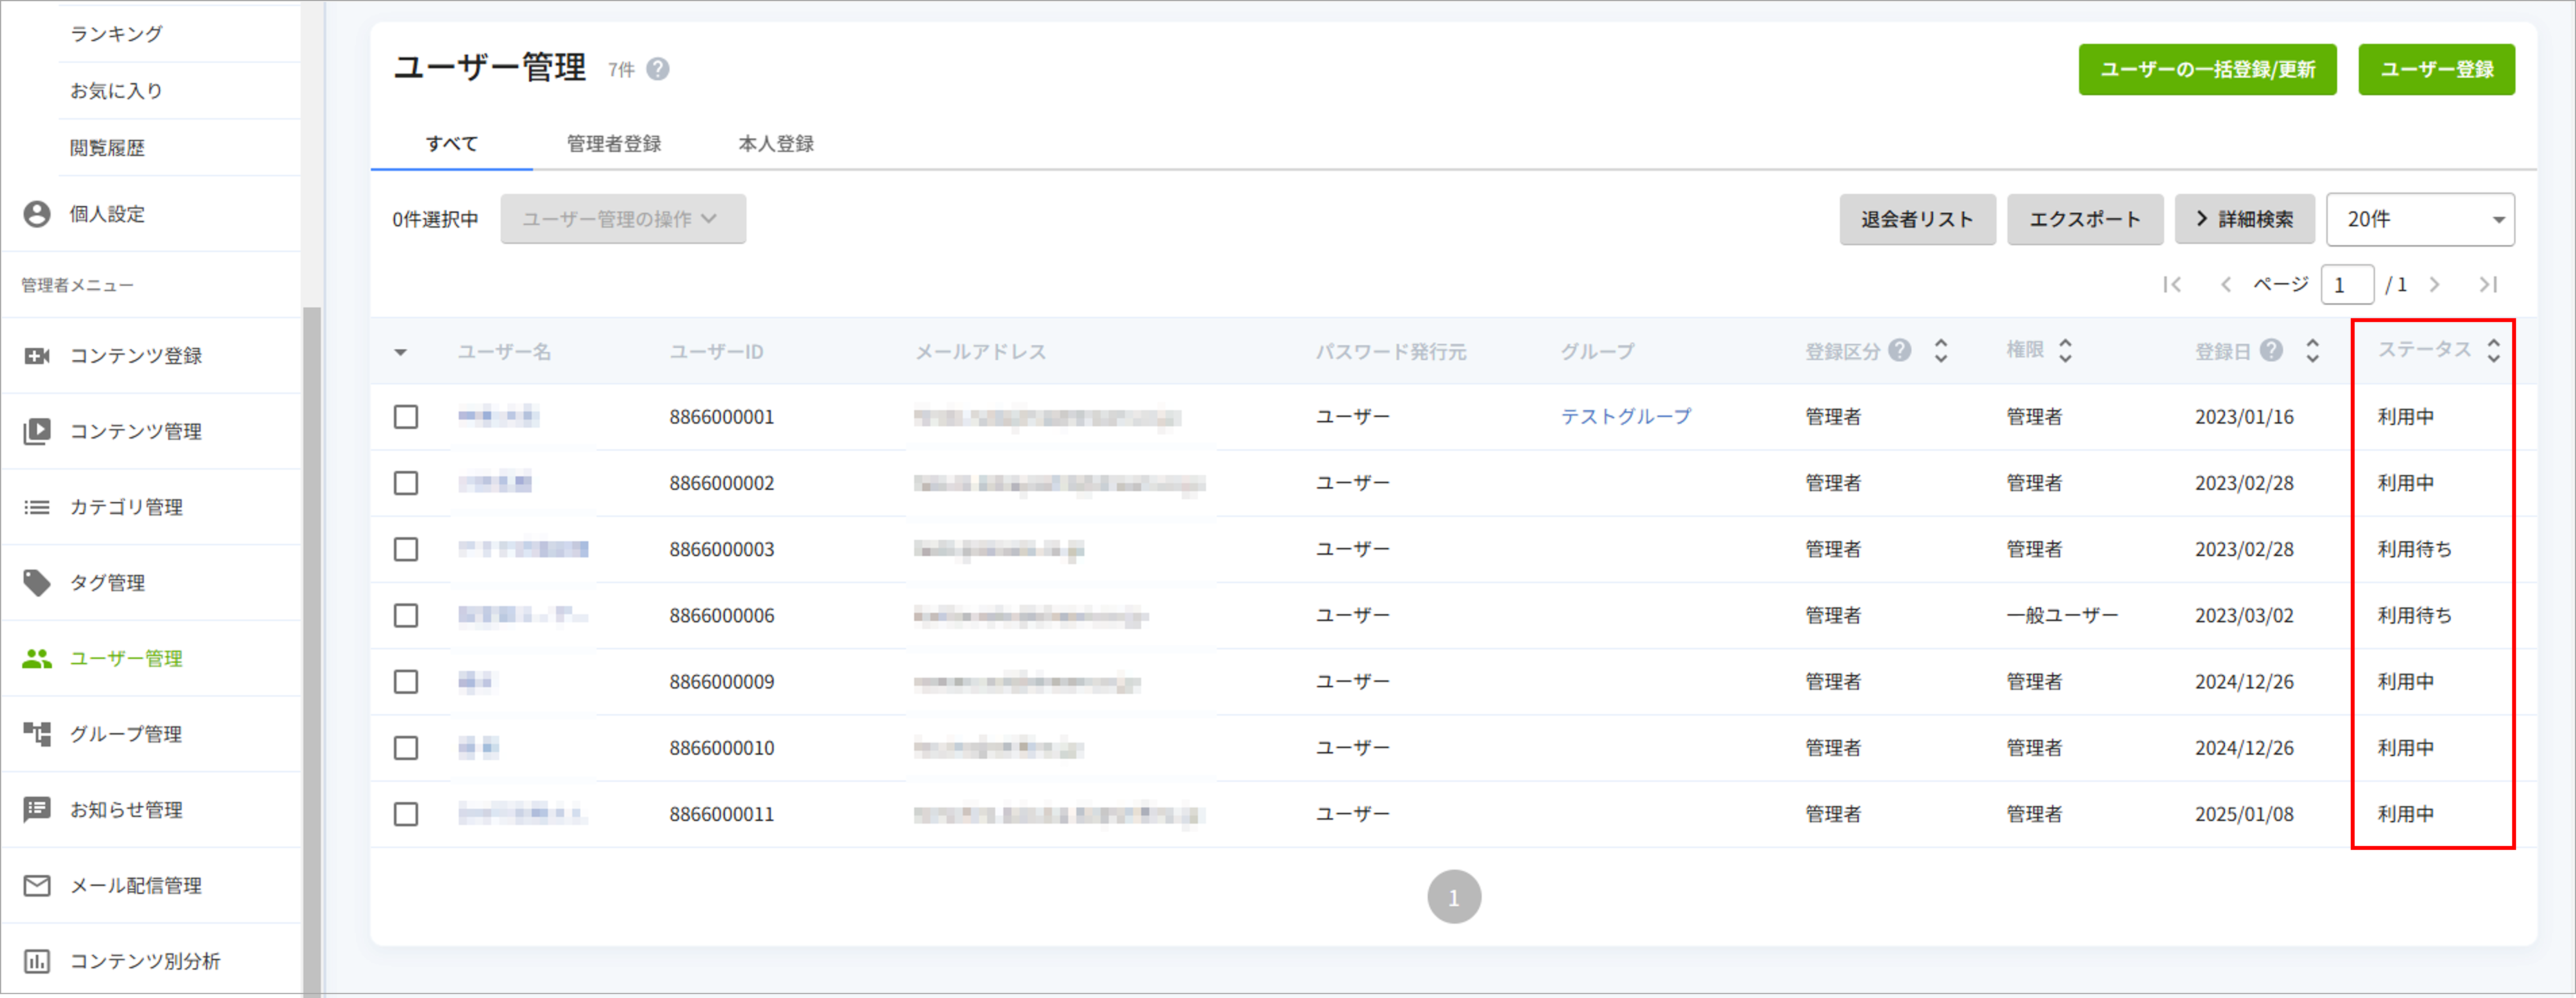Click the page number input field
The image size is (2576, 998).
pos(2347,285)
